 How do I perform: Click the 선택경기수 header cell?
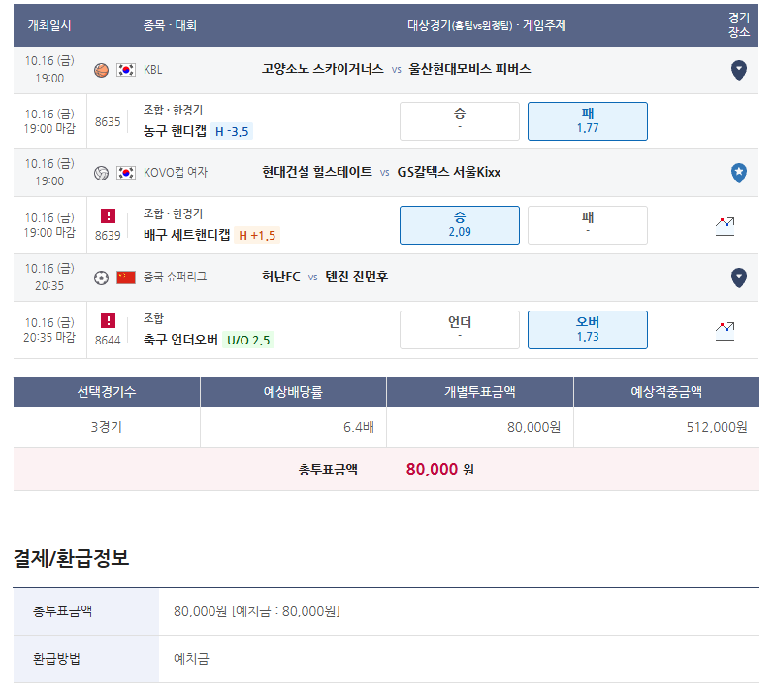[107, 392]
